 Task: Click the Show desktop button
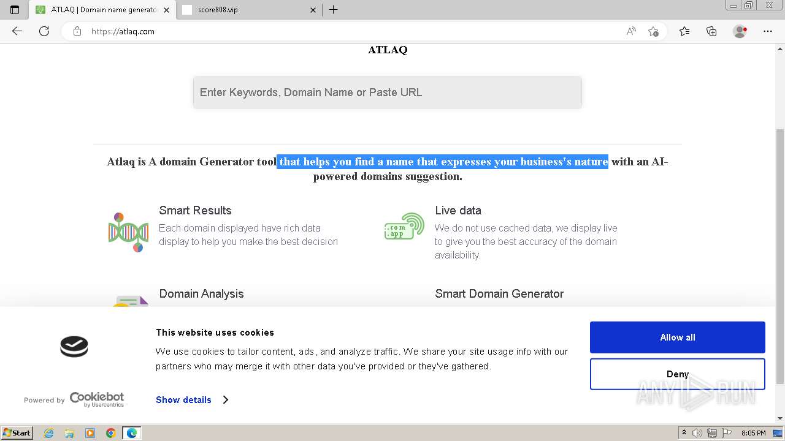tap(778, 433)
